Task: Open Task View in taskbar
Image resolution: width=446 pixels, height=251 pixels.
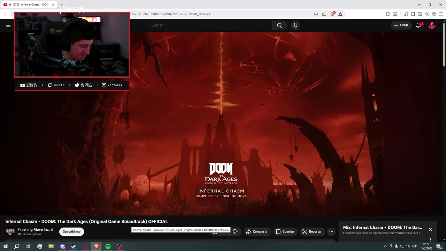Action: pyautogui.click(x=28, y=246)
